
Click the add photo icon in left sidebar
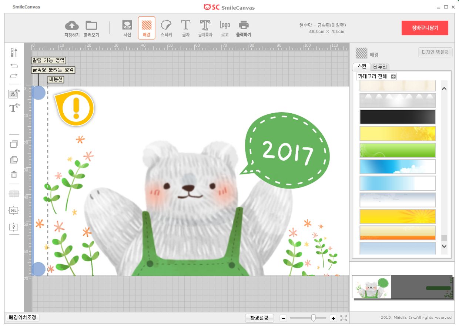coord(14,94)
